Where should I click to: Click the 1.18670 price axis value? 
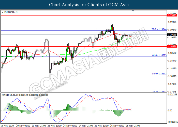172,53
